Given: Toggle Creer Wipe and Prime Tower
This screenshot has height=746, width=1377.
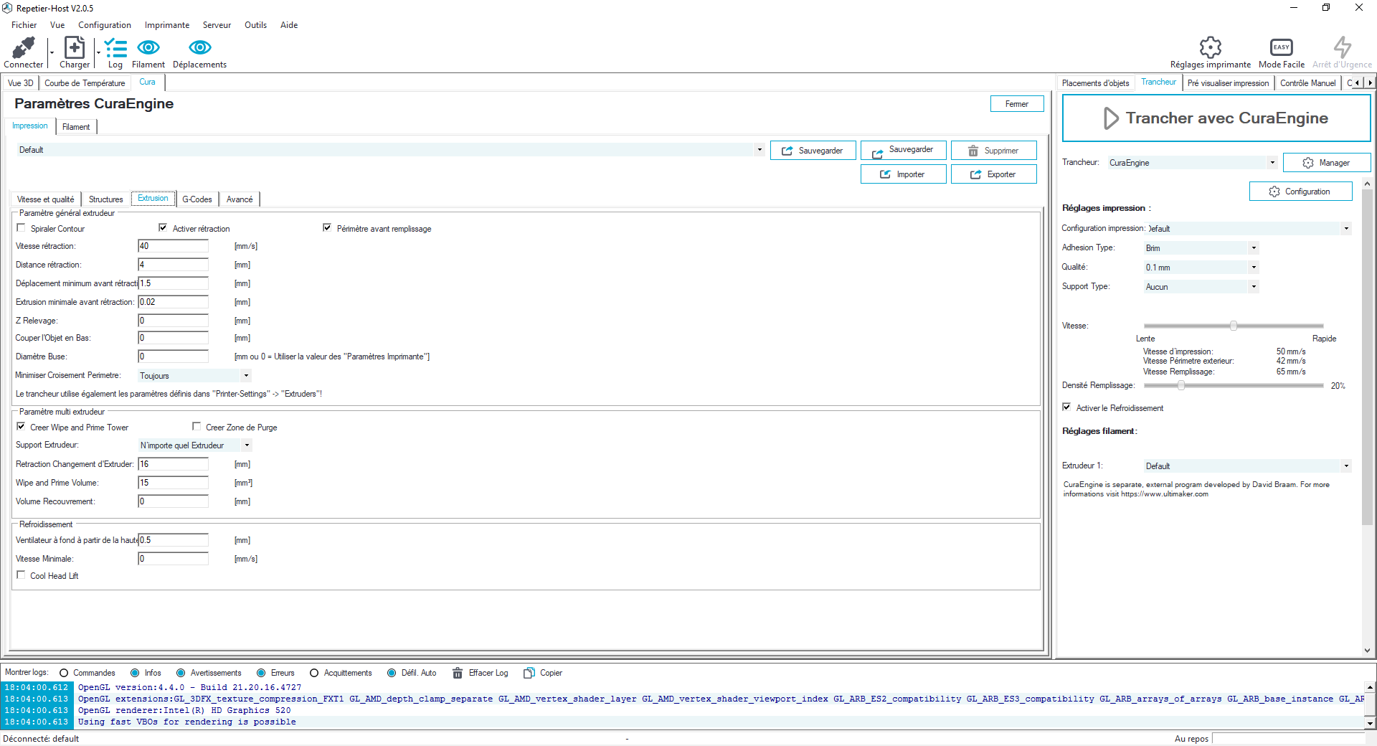Looking at the screenshot, I should [21, 427].
